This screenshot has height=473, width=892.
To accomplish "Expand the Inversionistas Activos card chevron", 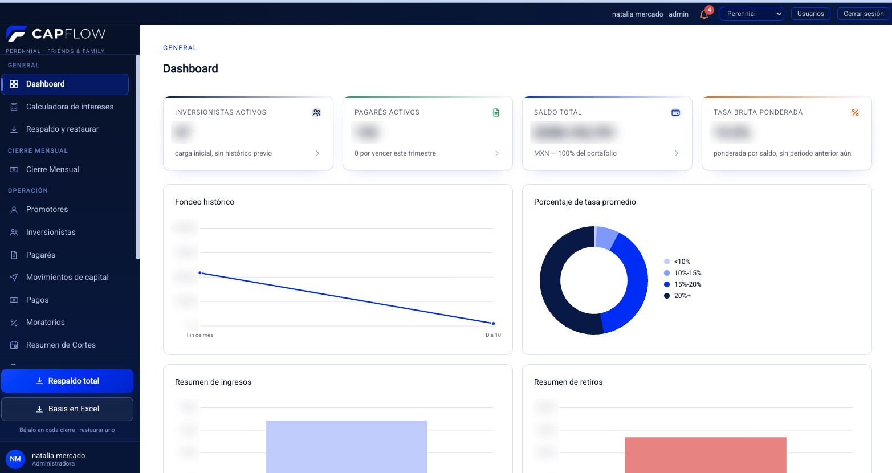I will tap(317, 153).
